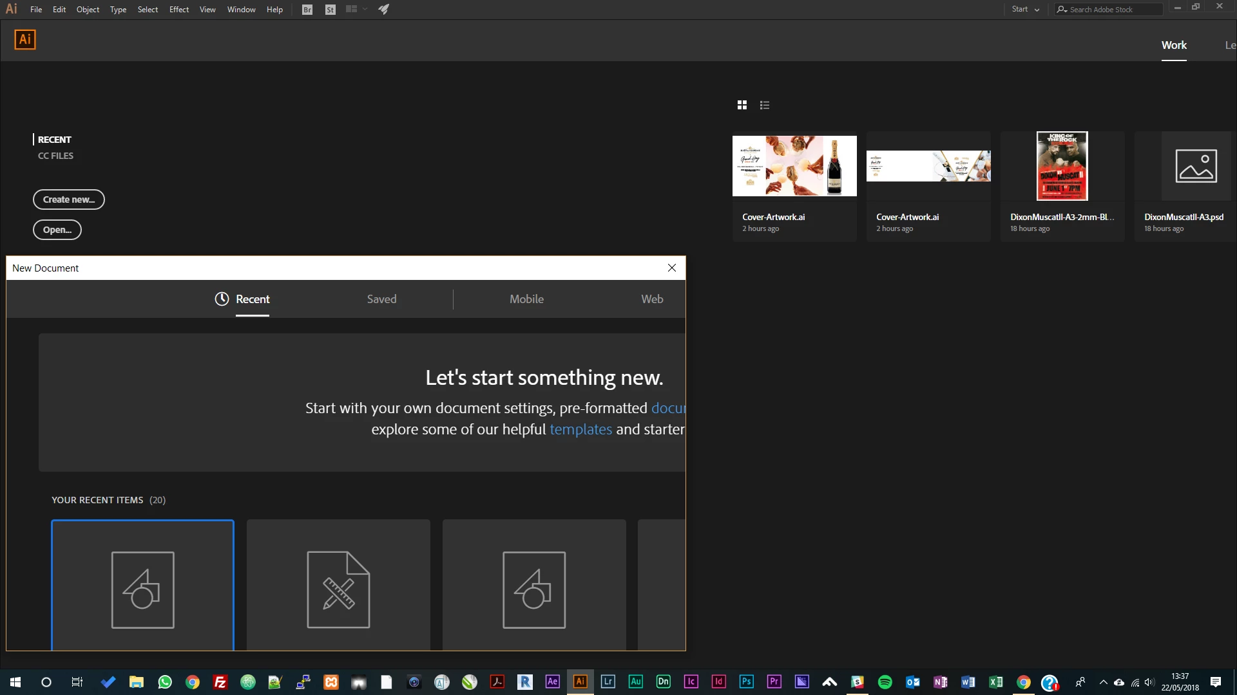Expand the Start workspace dropdown

pos(1026,10)
